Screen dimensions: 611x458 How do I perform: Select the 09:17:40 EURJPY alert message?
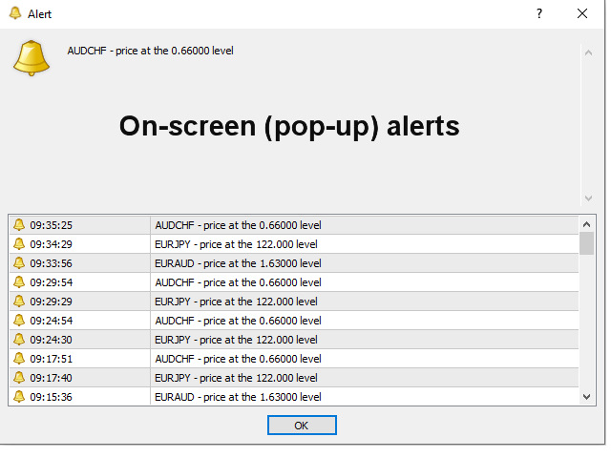tap(237, 378)
